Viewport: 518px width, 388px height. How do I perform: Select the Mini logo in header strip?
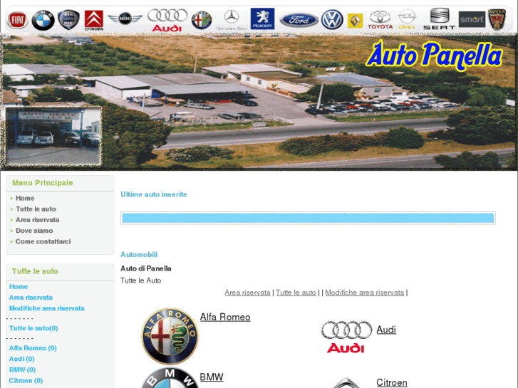125,19
